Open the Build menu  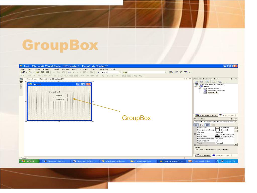(56, 69)
